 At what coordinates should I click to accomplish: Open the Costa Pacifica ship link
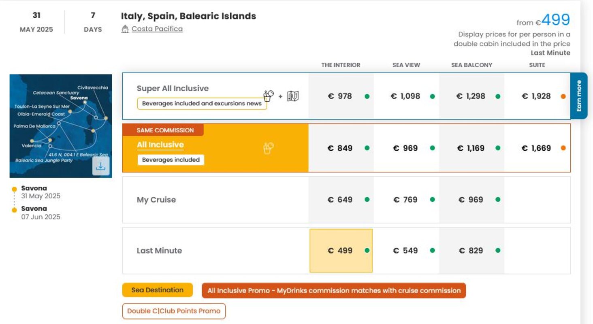157,29
